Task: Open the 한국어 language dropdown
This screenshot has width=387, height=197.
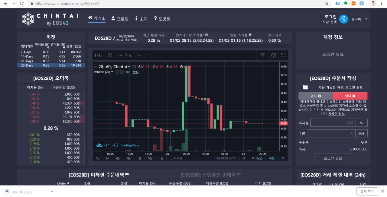Action: click(359, 19)
